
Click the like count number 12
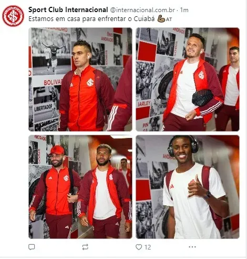(x=148, y=247)
